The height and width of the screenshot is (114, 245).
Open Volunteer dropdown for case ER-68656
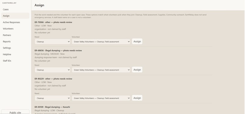101,70
